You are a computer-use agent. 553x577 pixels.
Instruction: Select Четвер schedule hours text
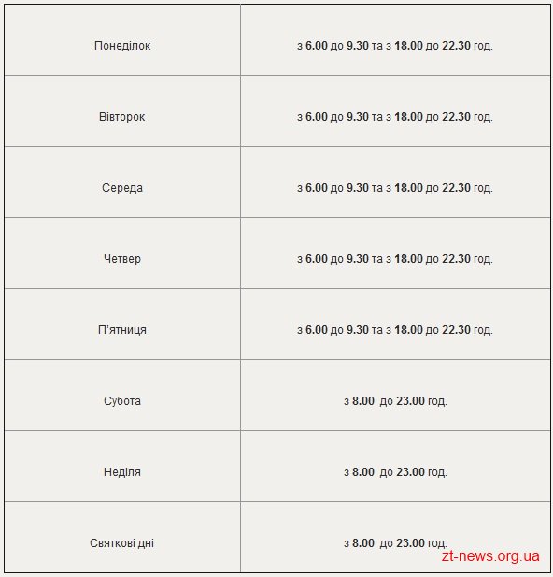[x=395, y=259]
